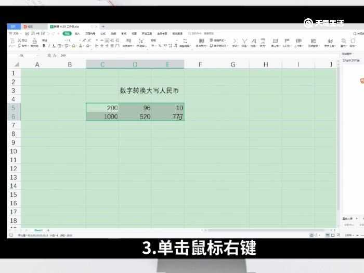Click the Merge and Center icon

click(x=128, y=41)
